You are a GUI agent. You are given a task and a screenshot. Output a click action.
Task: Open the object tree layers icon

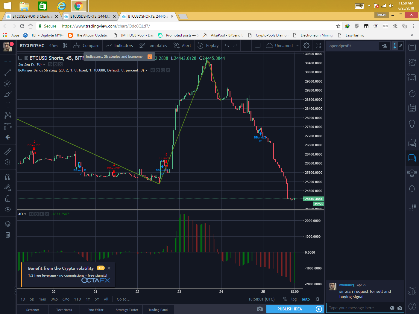pyautogui.click(x=8, y=224)
